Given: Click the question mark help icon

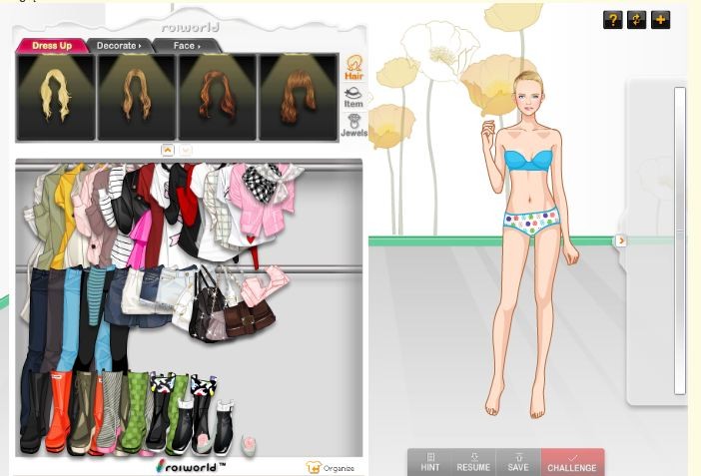Looking at the screenshot, I should click(x=612, y=19).
